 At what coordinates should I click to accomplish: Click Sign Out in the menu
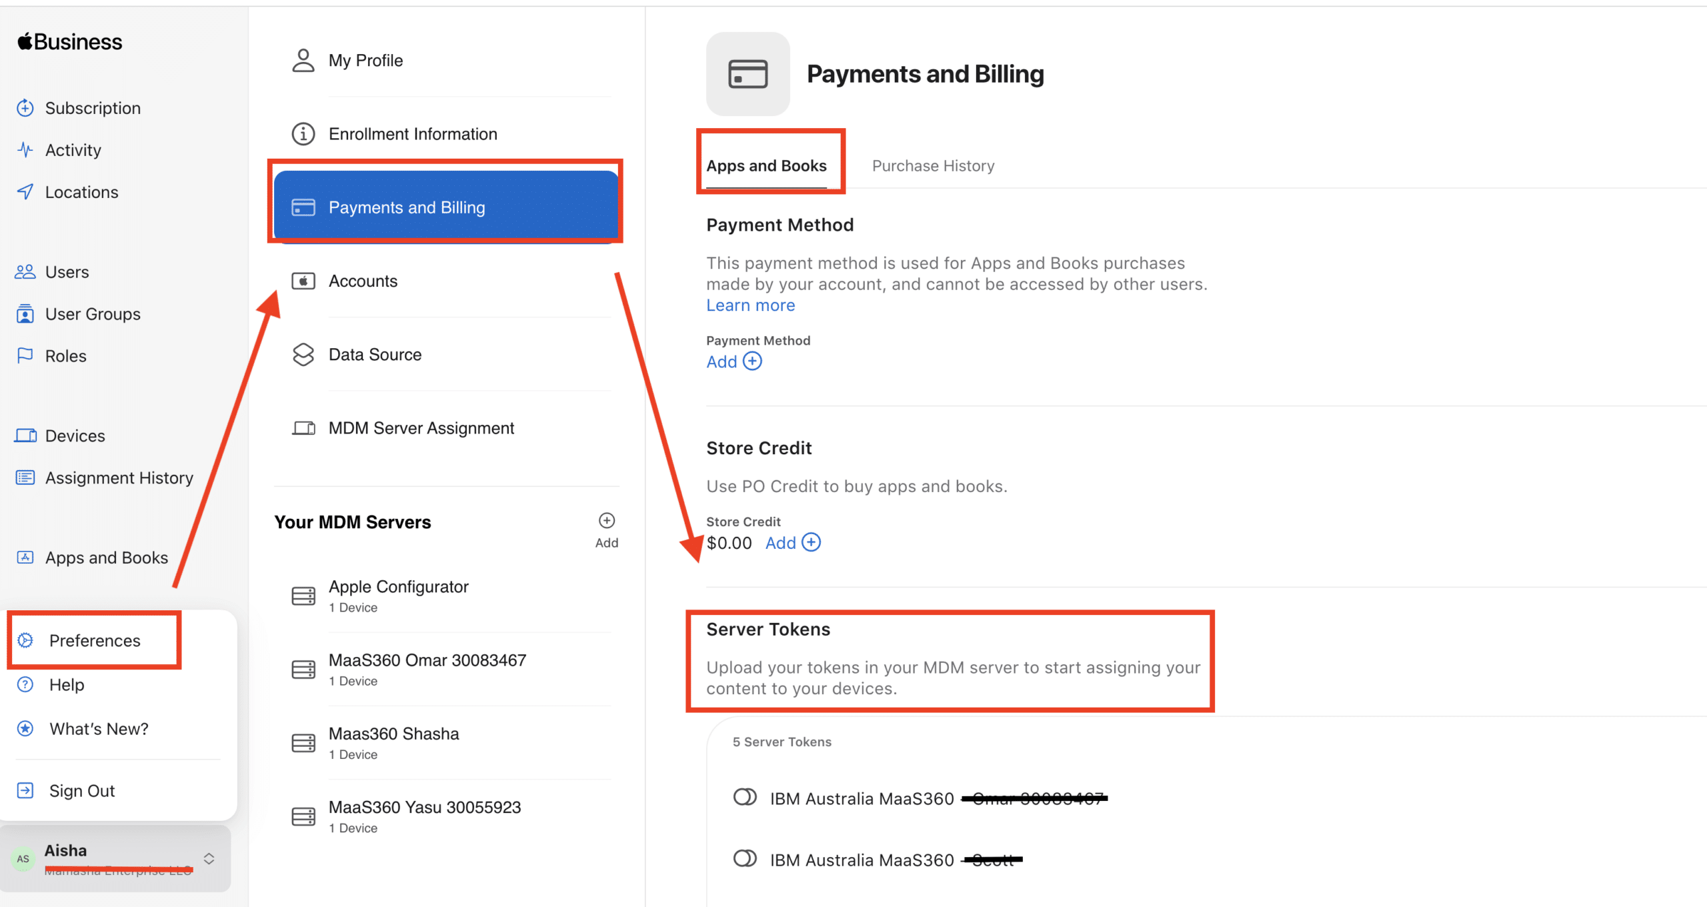(x=81, y=791)
